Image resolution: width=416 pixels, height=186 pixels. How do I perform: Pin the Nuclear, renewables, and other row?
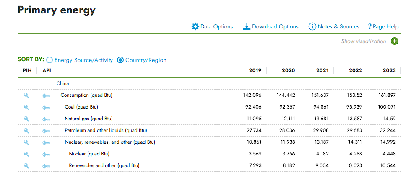27,142
